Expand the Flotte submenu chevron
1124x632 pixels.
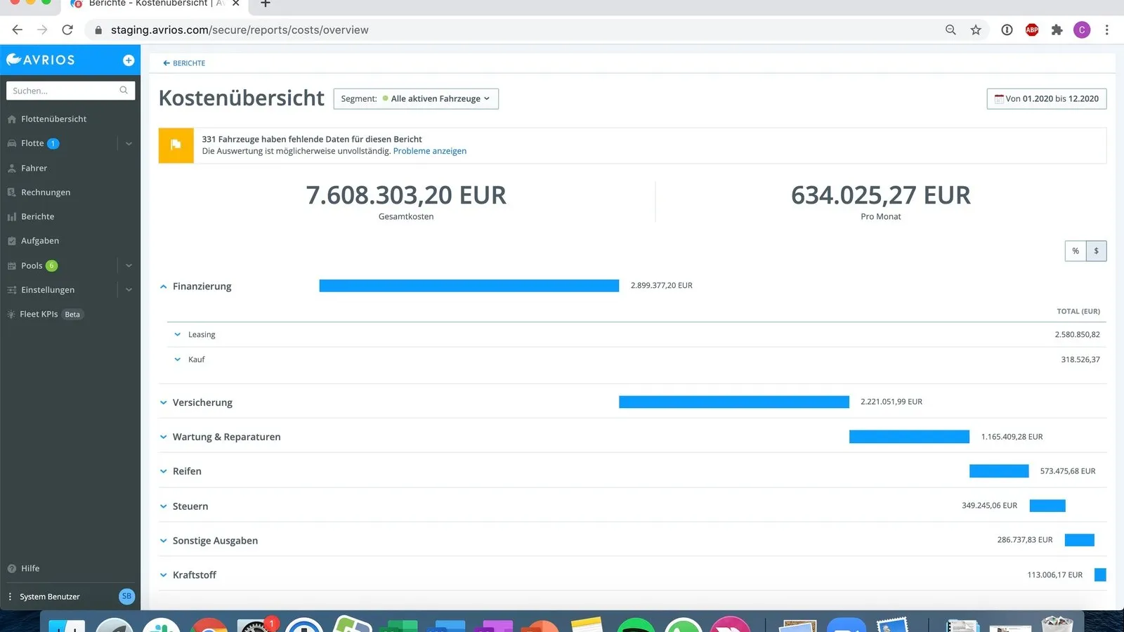click(x=129, y=144)
